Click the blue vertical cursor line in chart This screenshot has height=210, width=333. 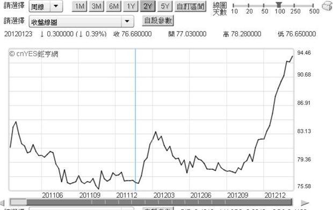(x=135, y=119)
